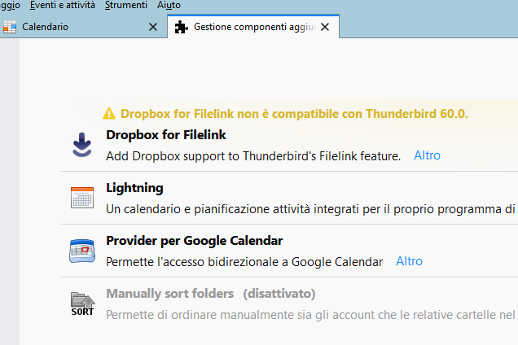Click Altro link for Dropbox for Filelink

[427, 155]
